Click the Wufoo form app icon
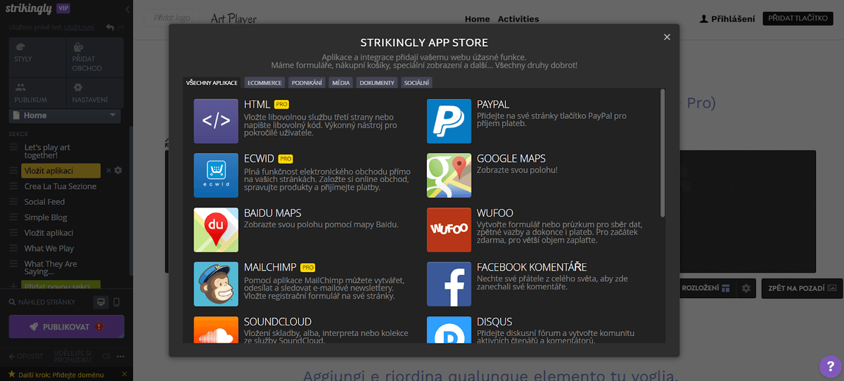844x381 pixels. (x=449, y=230)
